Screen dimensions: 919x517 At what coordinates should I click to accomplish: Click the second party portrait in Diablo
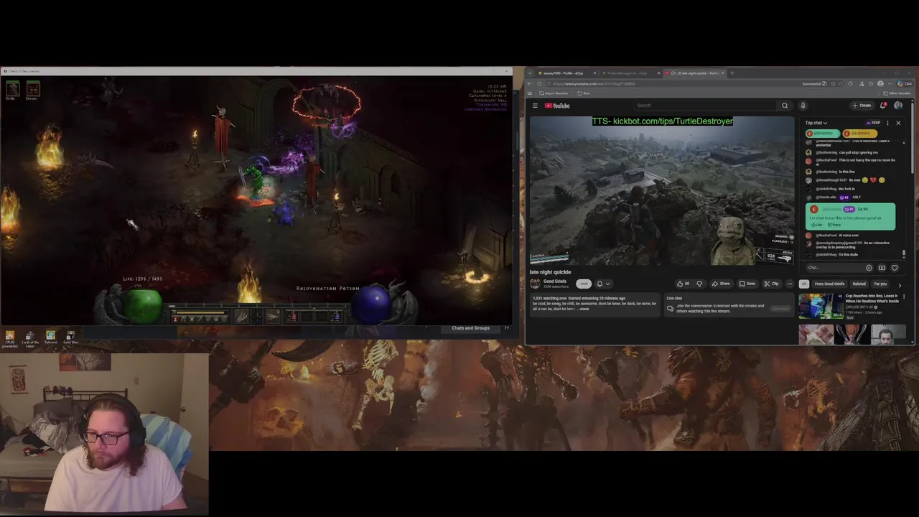tap(32, 90)
